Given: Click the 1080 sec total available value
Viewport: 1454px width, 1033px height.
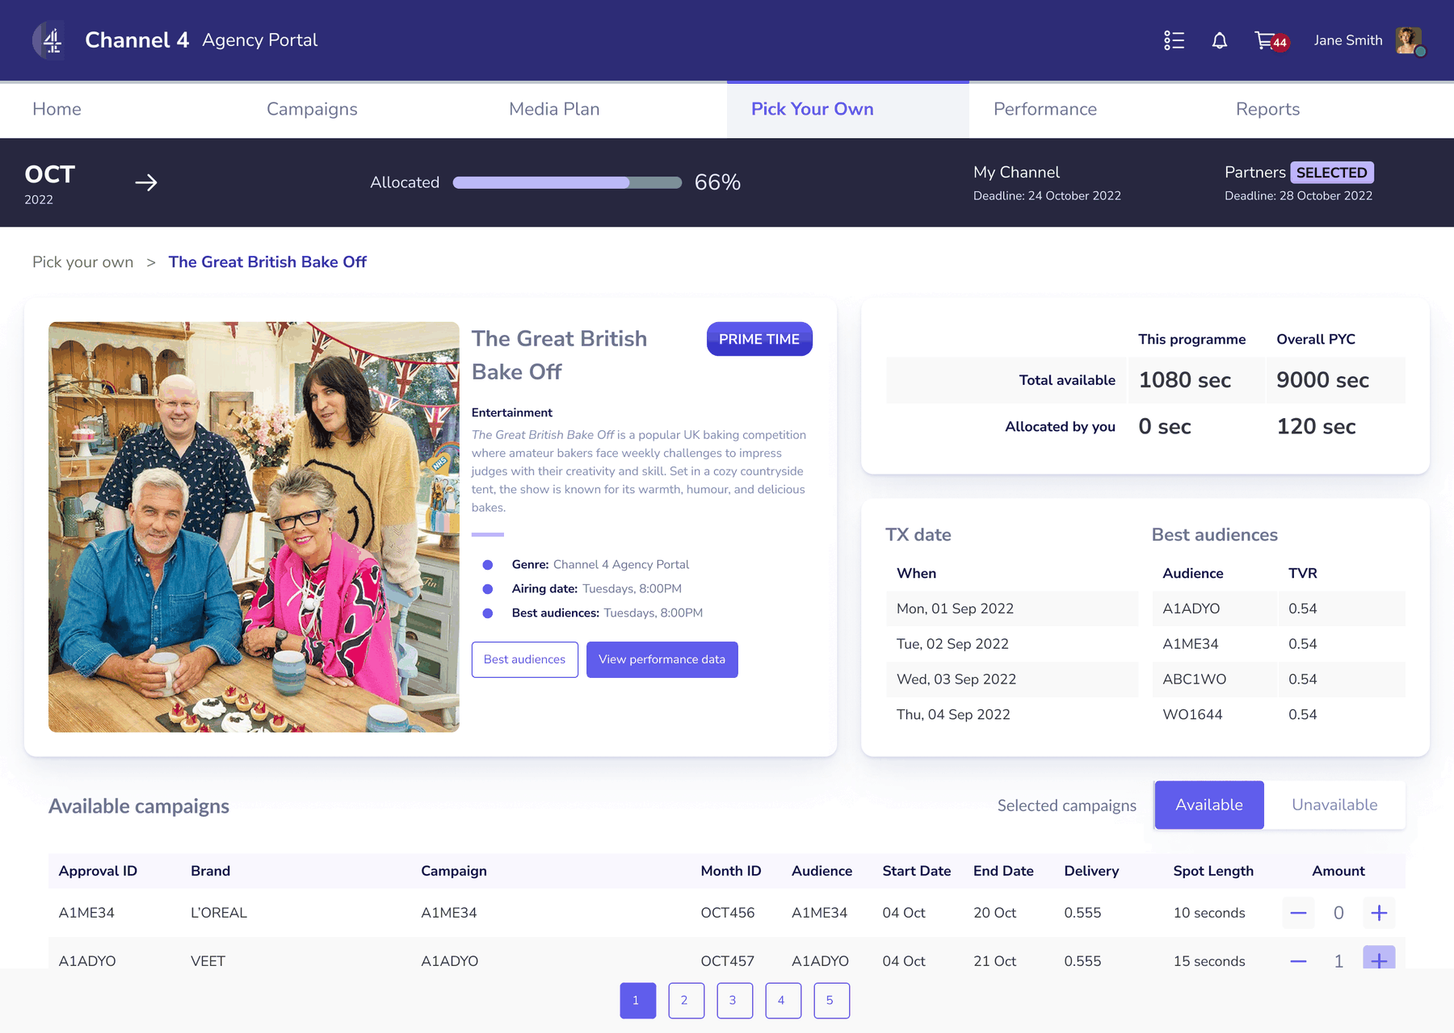Looking at the screenshot, I should click(1185, 380).
